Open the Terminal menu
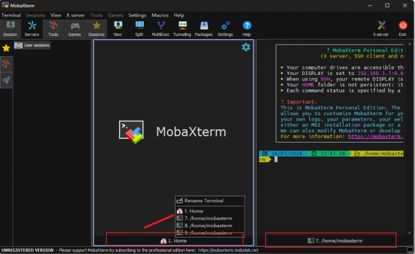This screenshot has width=415, height=254. (x=11, y=15)
